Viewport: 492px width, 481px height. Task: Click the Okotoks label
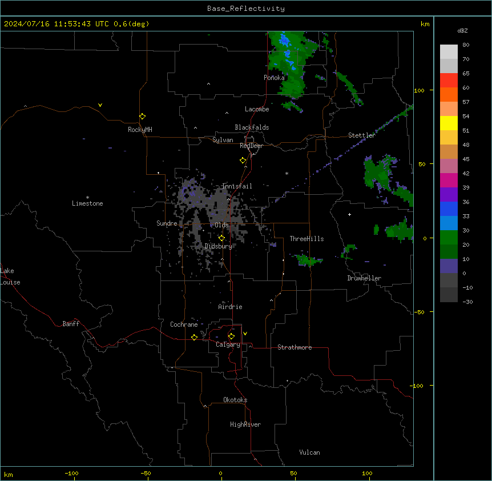[x=235, y=400]
